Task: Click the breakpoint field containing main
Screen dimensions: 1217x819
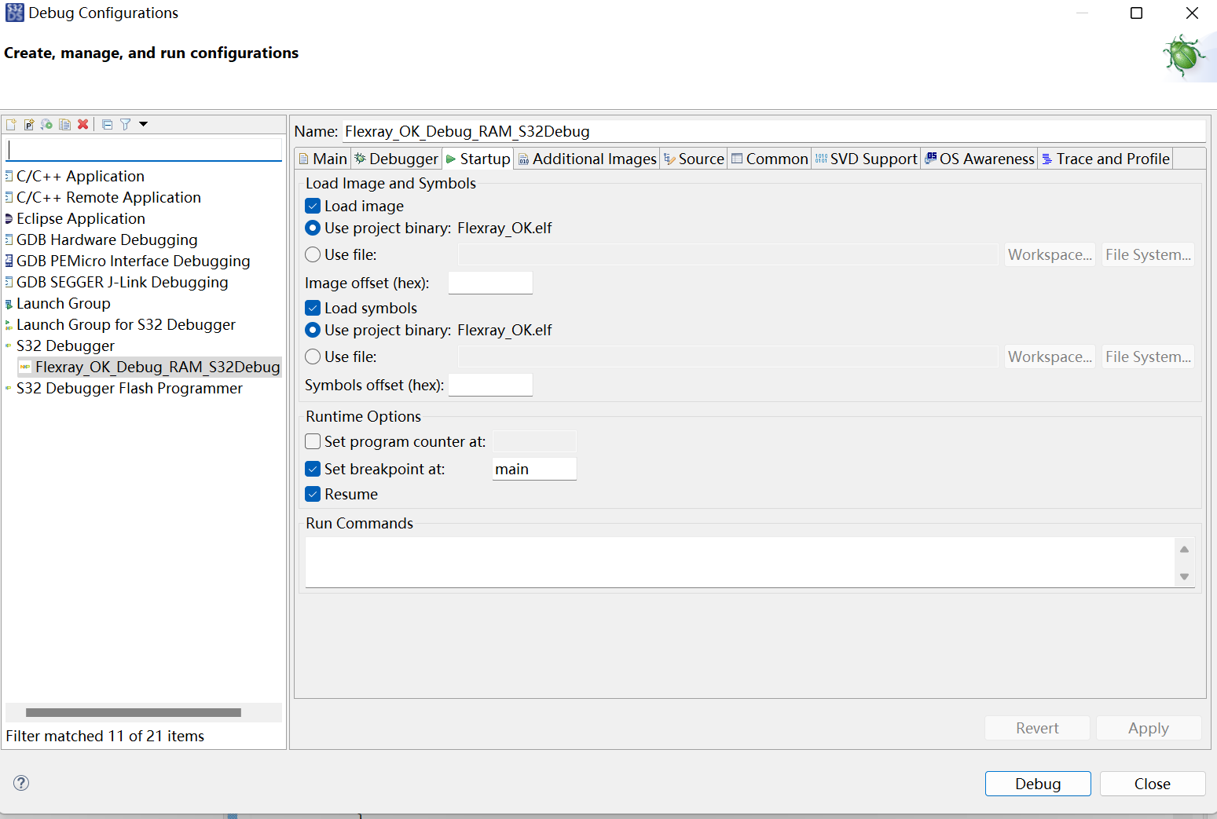Action: point(534,469)
